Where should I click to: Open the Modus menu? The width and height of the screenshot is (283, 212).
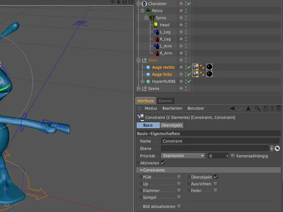(x=151, y=108)
